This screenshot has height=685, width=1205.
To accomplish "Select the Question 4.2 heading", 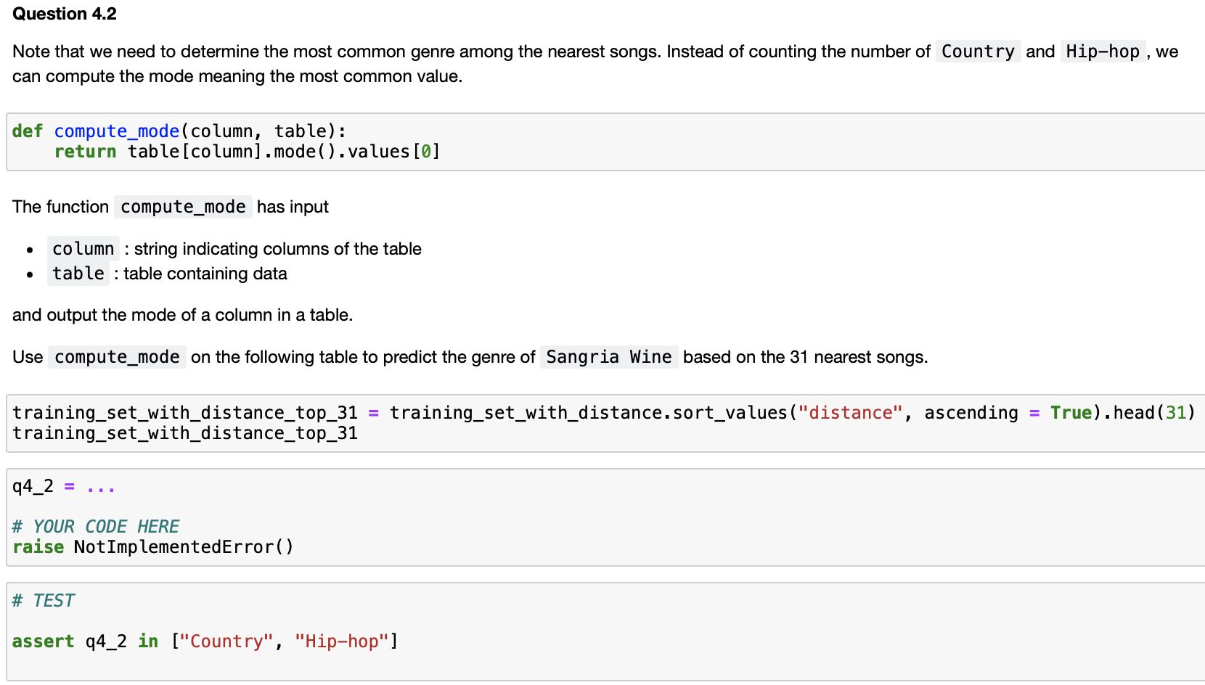I will pyautogui.click(x=65, y=13).
